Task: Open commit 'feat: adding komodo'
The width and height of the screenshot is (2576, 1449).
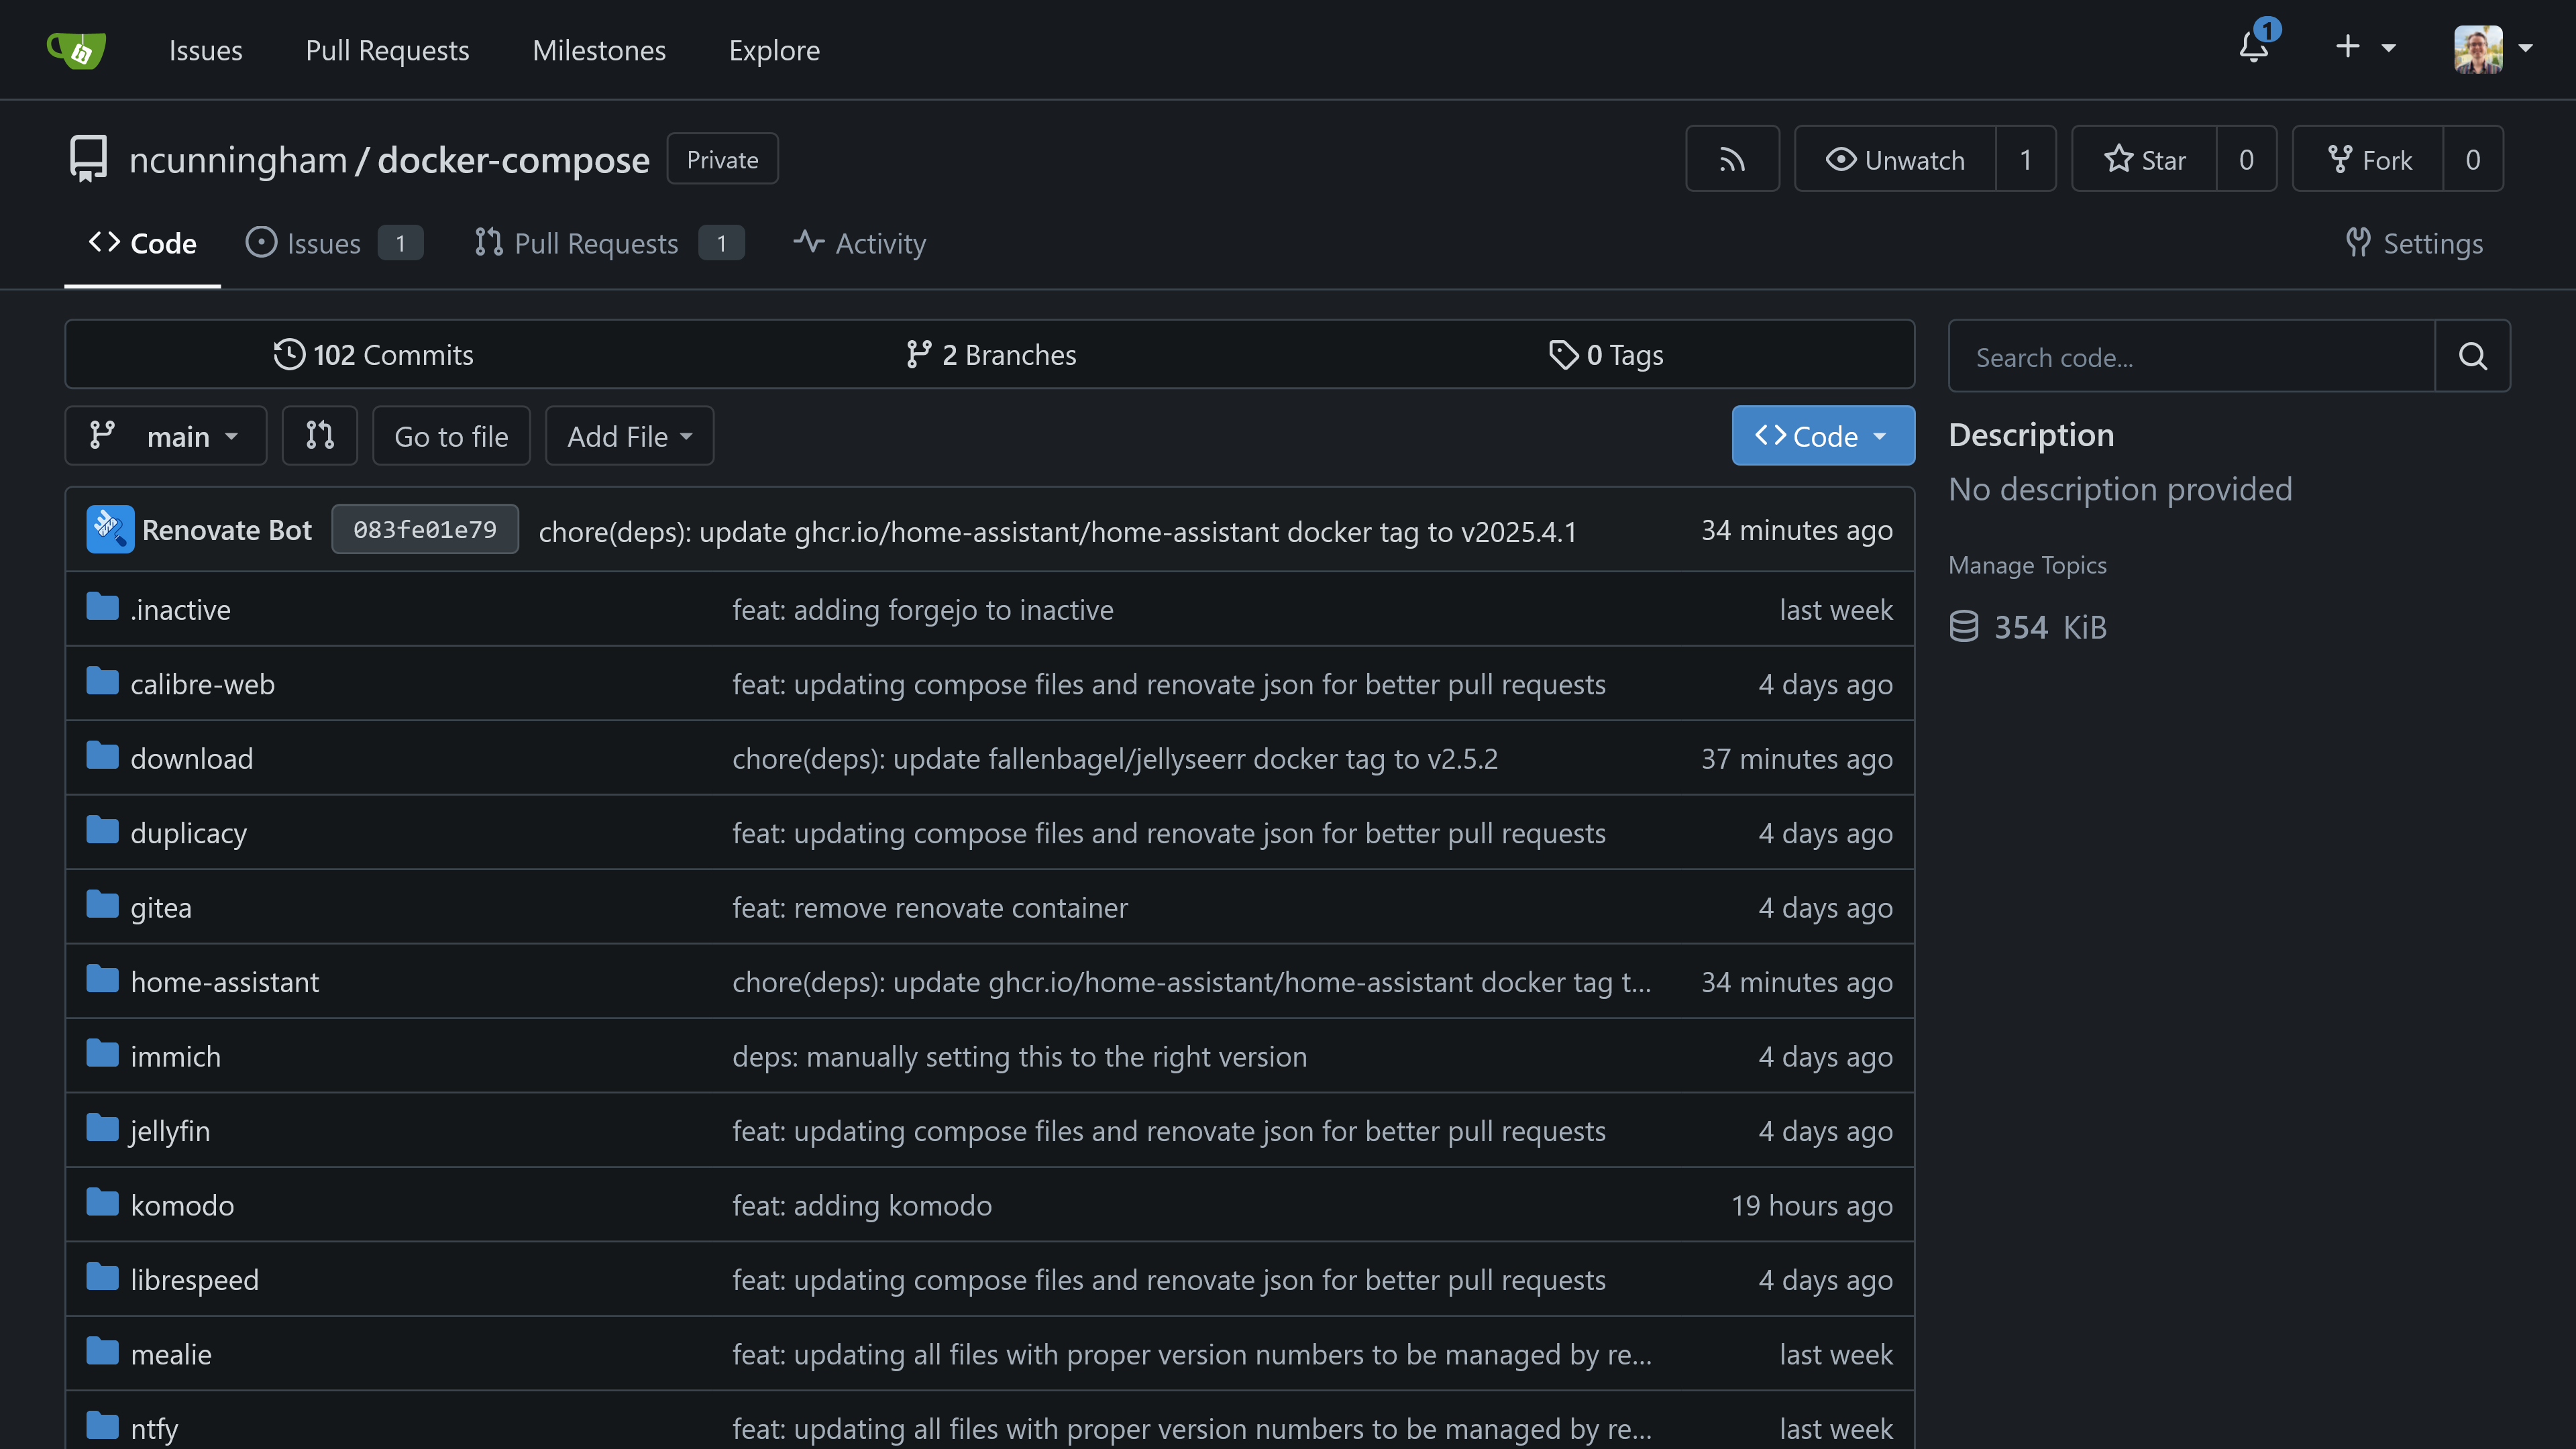Action: [861, 1205]
